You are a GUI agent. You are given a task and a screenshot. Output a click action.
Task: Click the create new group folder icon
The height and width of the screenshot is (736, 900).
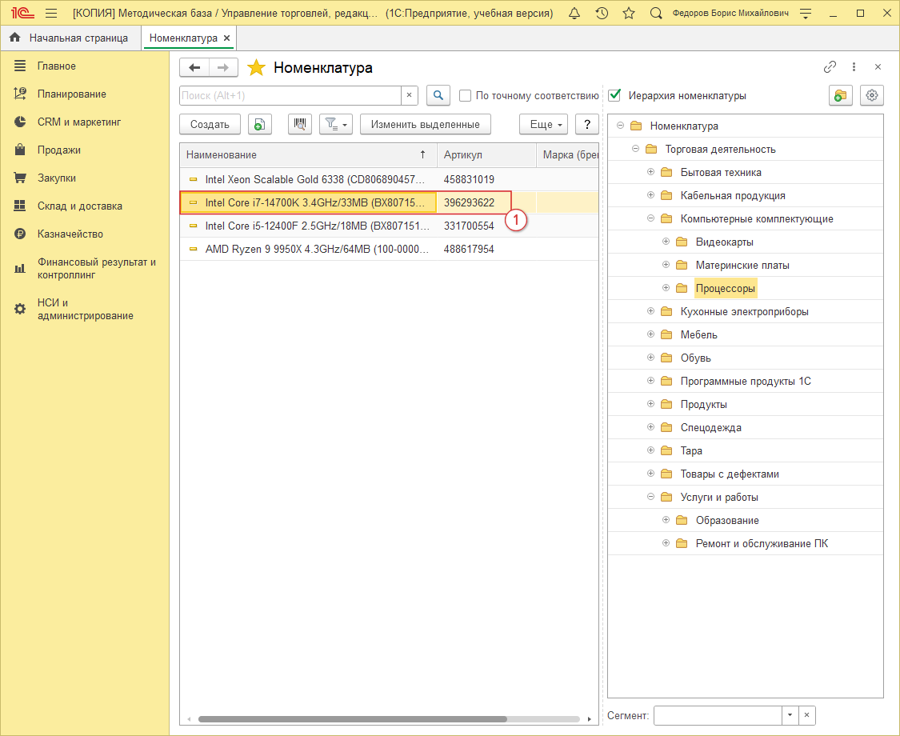click(x=840, y=95)
